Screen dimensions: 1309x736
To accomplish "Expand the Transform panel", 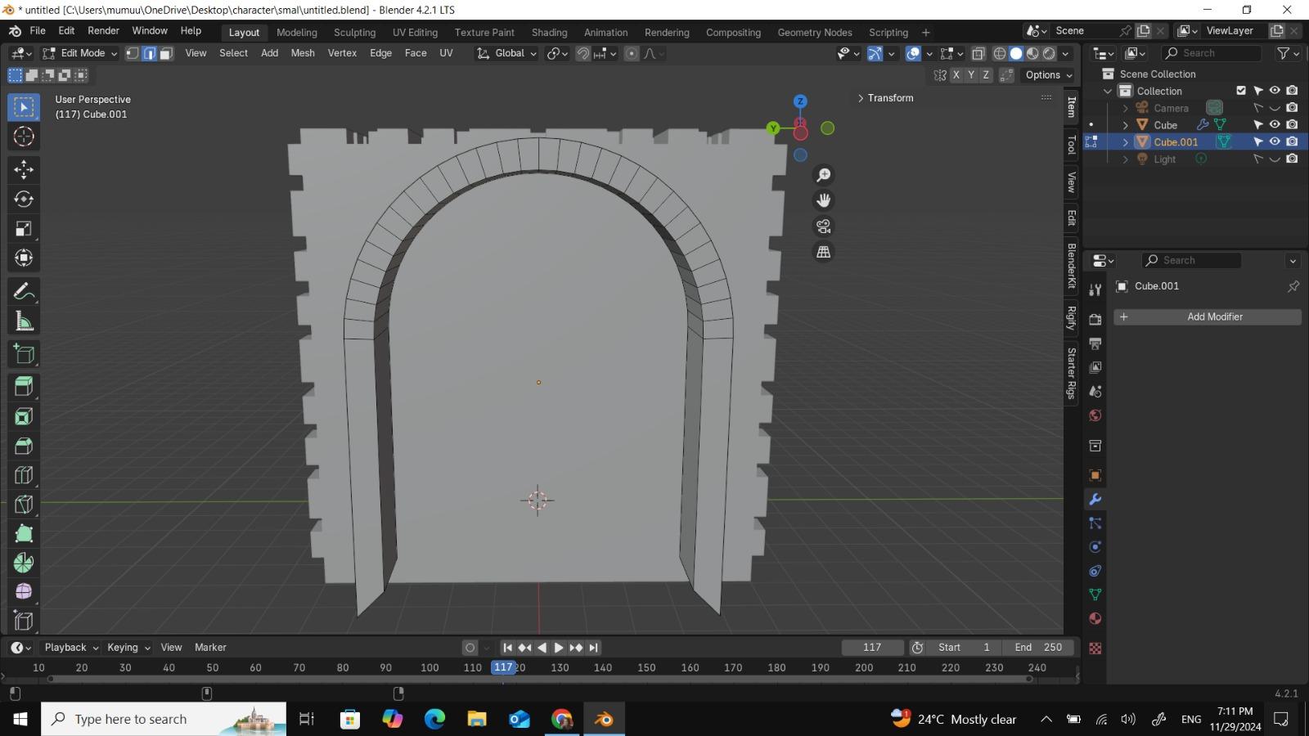I will pyautogui.click(x=885, y=98).
